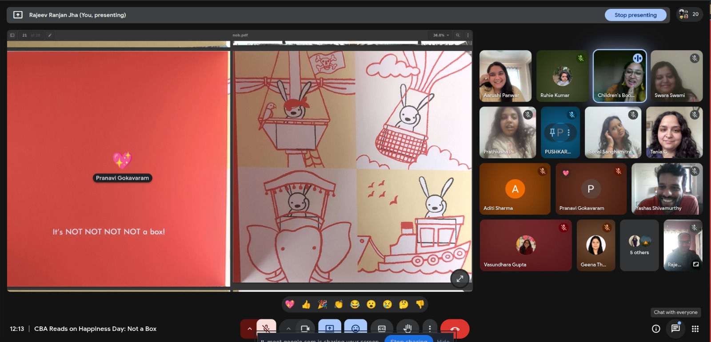The width and height of the screenshot is (711, 342).
Task: Click the present screen button
Action: [x=330, y=329]
